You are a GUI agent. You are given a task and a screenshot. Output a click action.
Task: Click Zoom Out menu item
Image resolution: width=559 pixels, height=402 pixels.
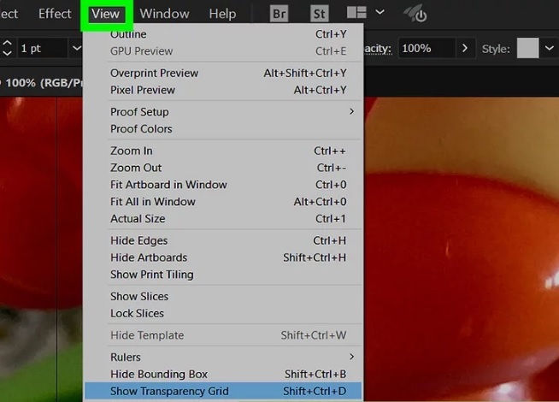click(x=224, y=168)
